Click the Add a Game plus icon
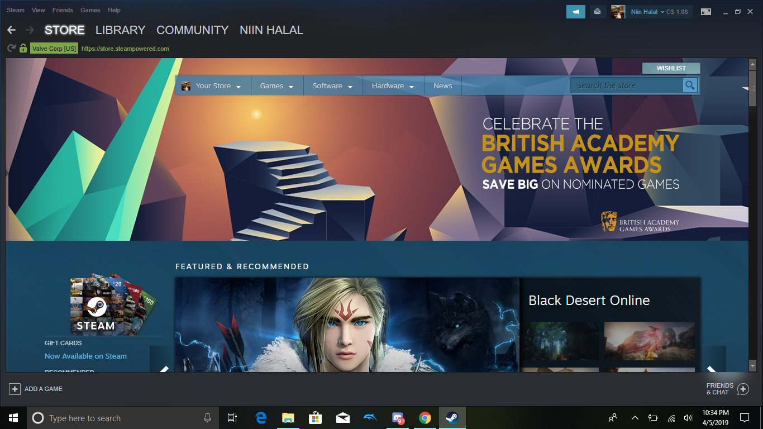The width and height of the screenshot is (763, 429). (15, 389)
